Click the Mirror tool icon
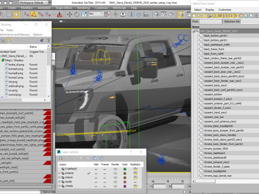 132,15
